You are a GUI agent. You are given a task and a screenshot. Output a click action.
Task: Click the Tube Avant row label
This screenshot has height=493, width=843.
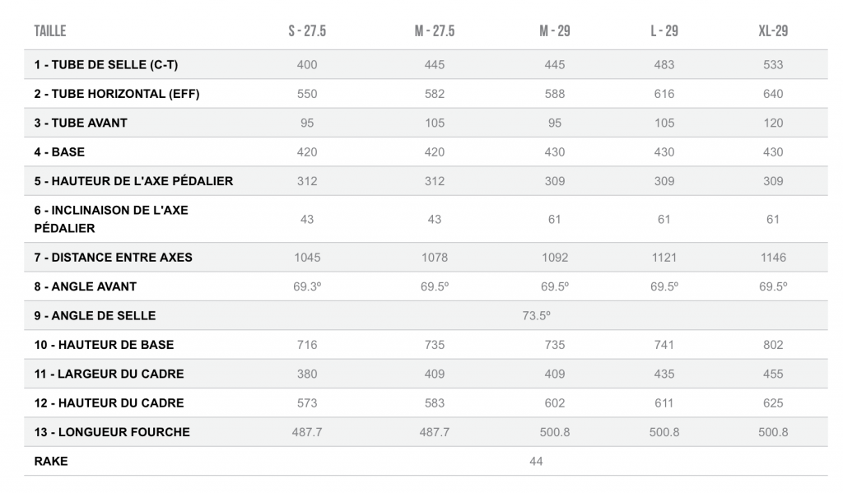81,123
